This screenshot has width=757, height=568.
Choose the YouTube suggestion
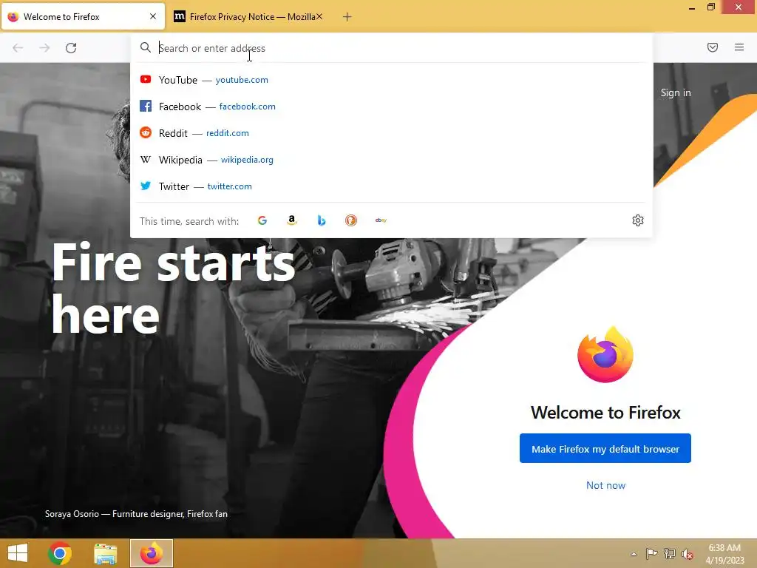coord(392,80)
